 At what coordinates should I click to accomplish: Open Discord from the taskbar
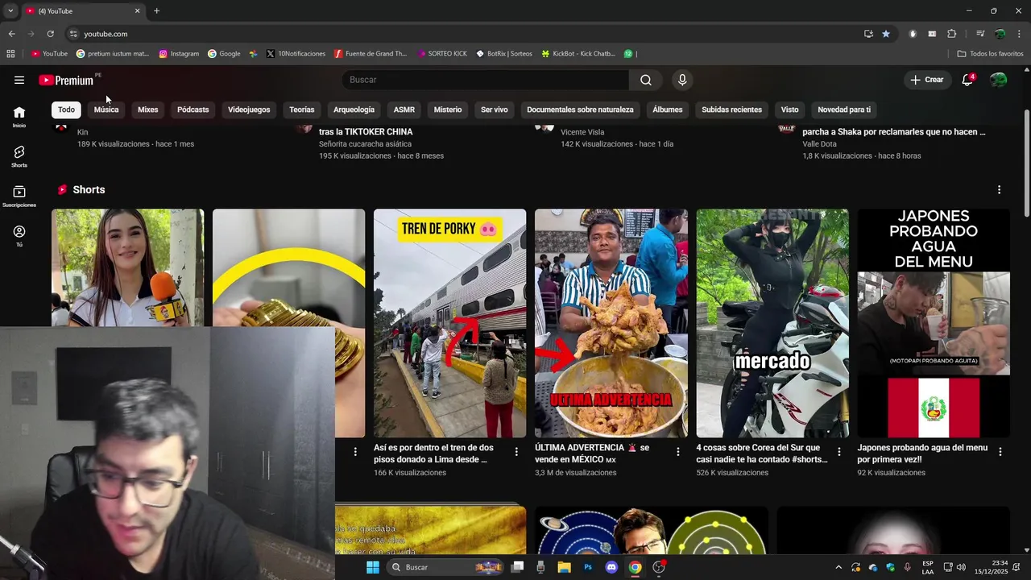611,567
